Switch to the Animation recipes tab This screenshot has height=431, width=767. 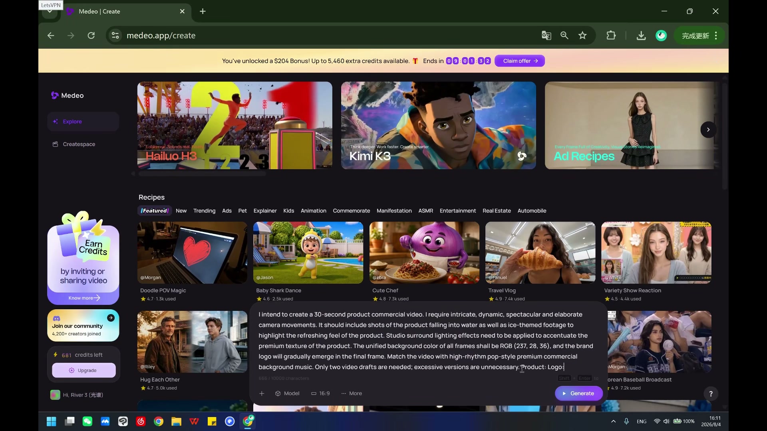tap(313, 211)
